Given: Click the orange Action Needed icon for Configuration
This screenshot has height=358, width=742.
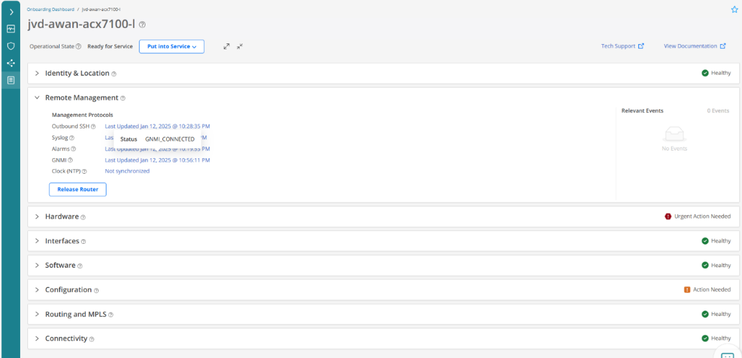Looking at the screenshot, I should 687,289.
